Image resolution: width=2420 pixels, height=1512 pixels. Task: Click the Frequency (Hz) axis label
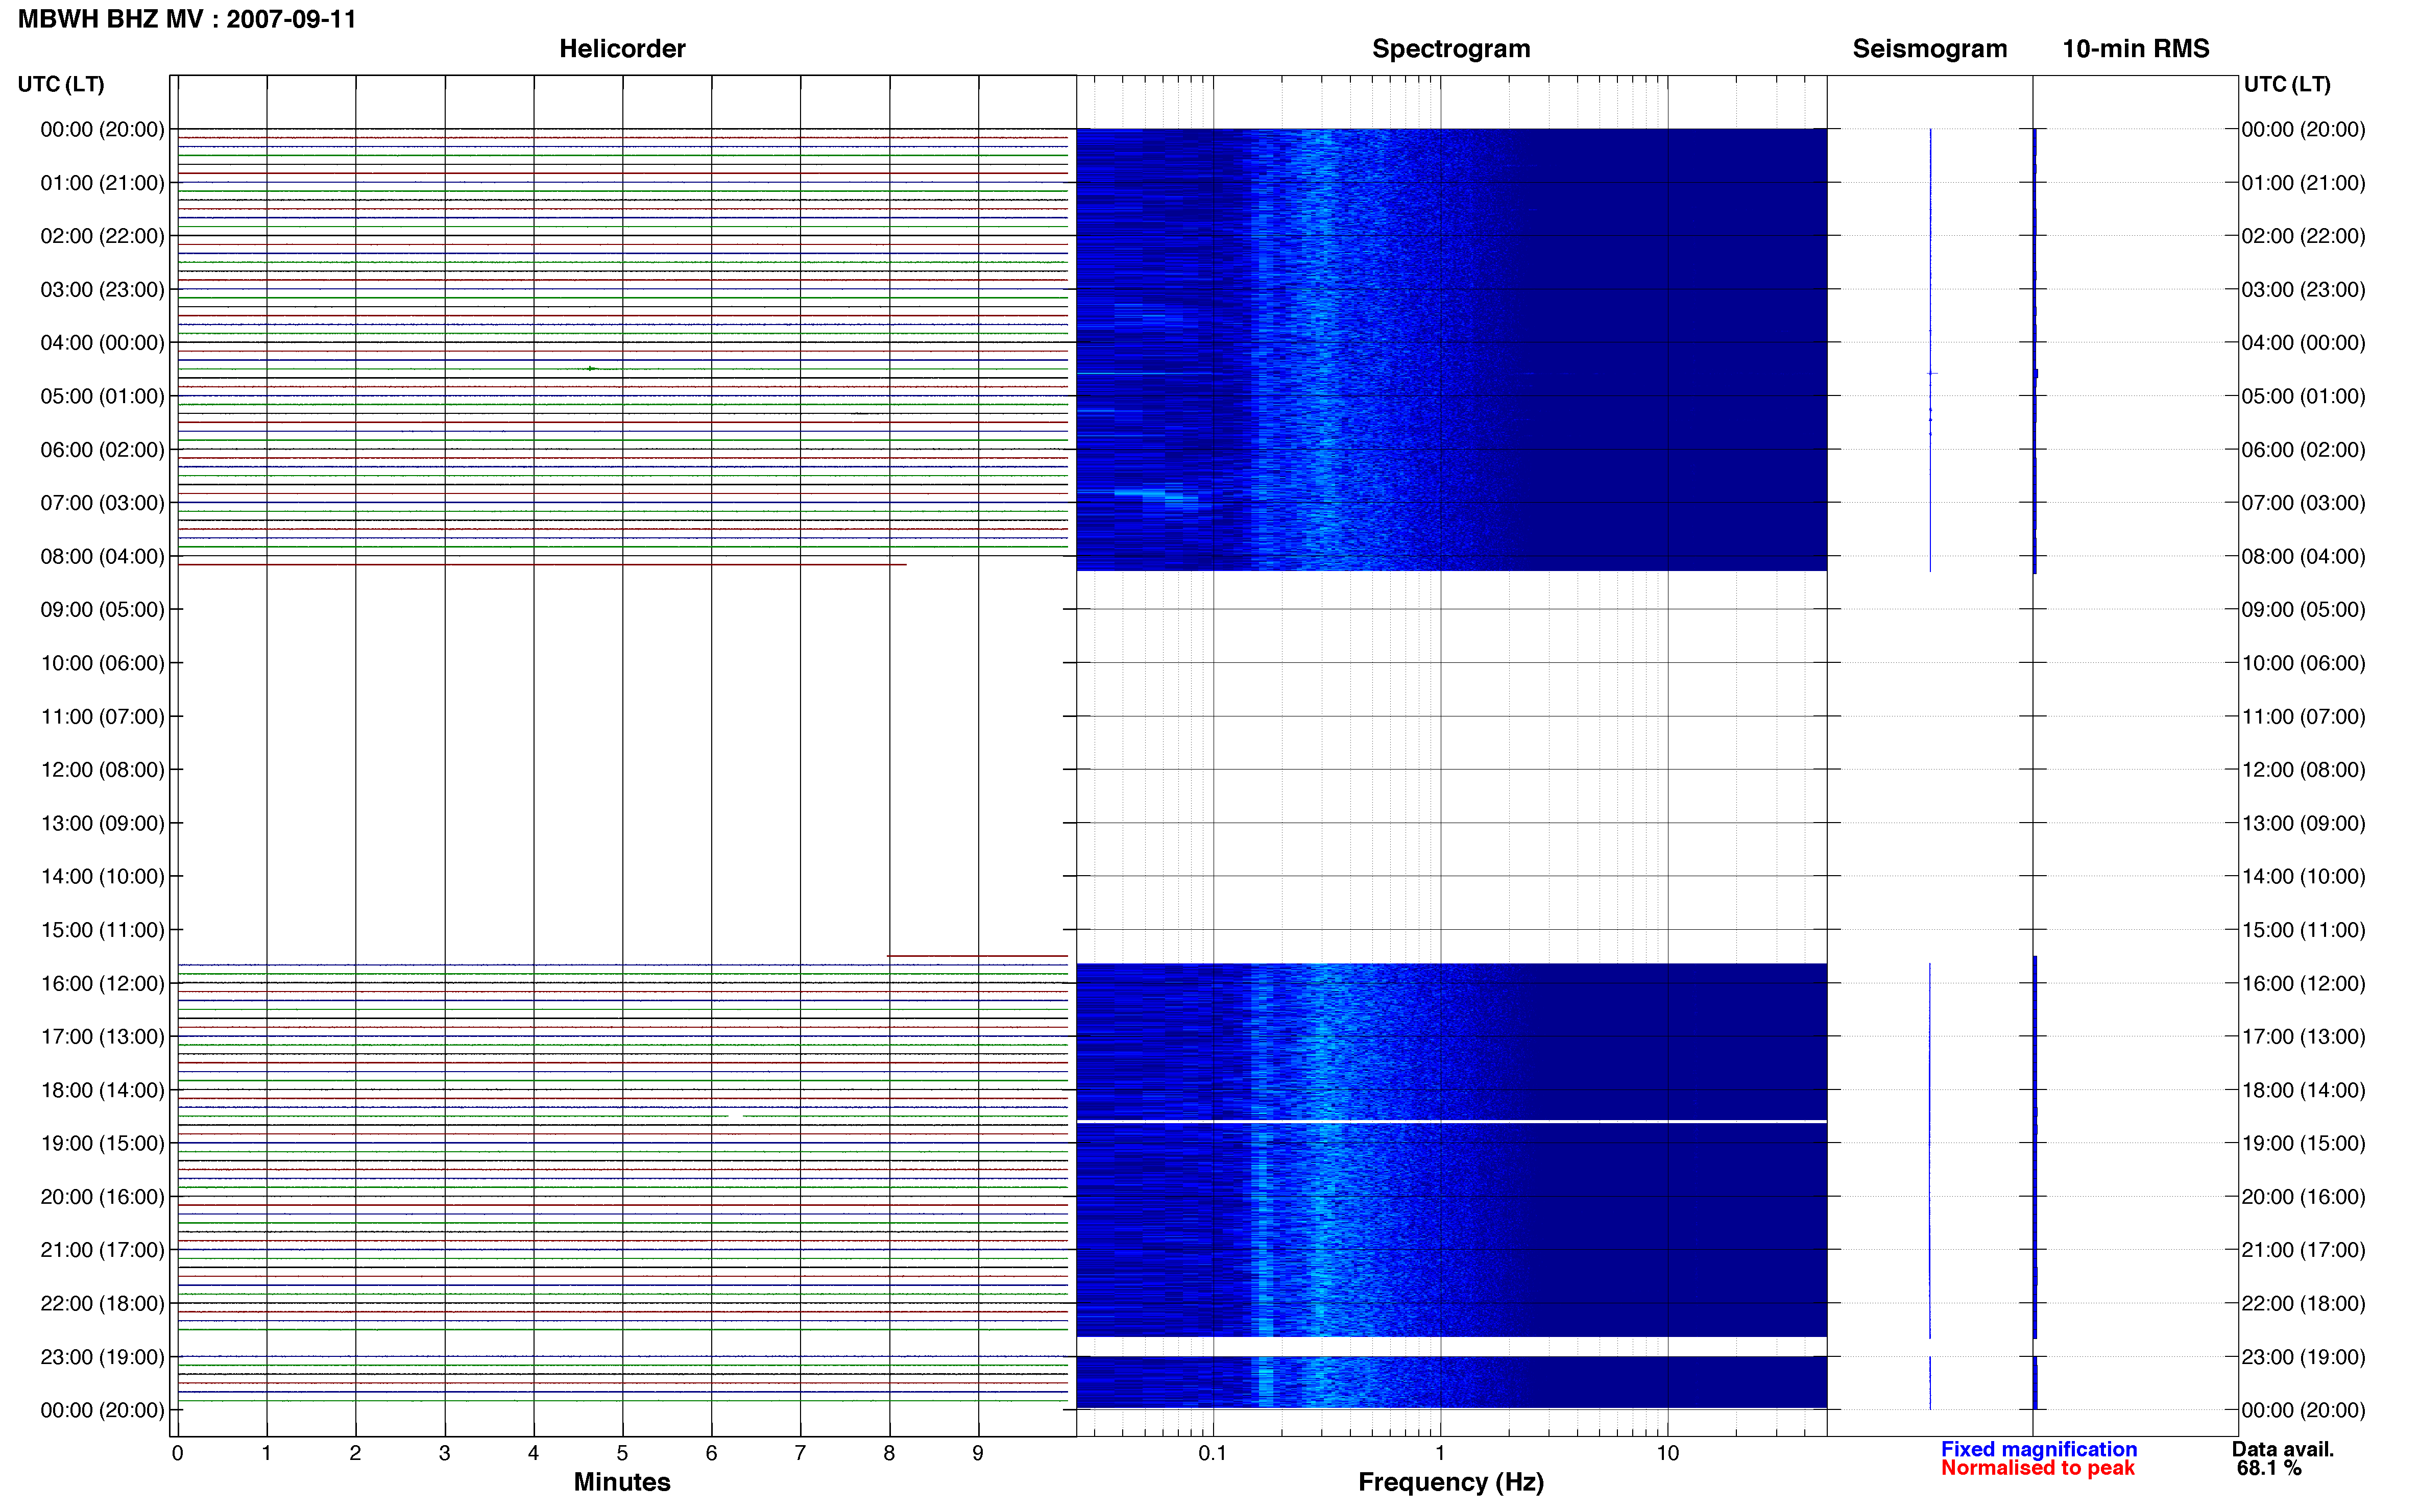tap(1450, 1482)
